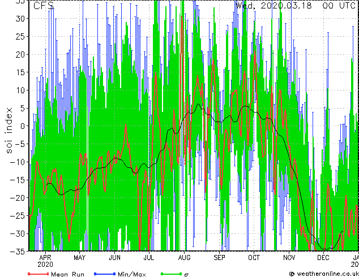359x277 pixels.
Task: Click the 'JUL' x-axis month label
Action: (149, 258)
